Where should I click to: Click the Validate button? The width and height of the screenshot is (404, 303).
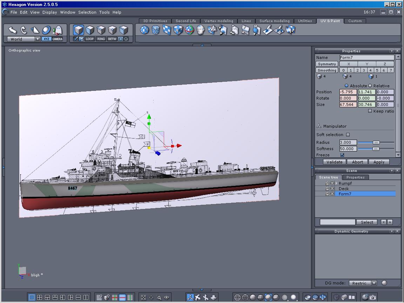tap(335, 162)
